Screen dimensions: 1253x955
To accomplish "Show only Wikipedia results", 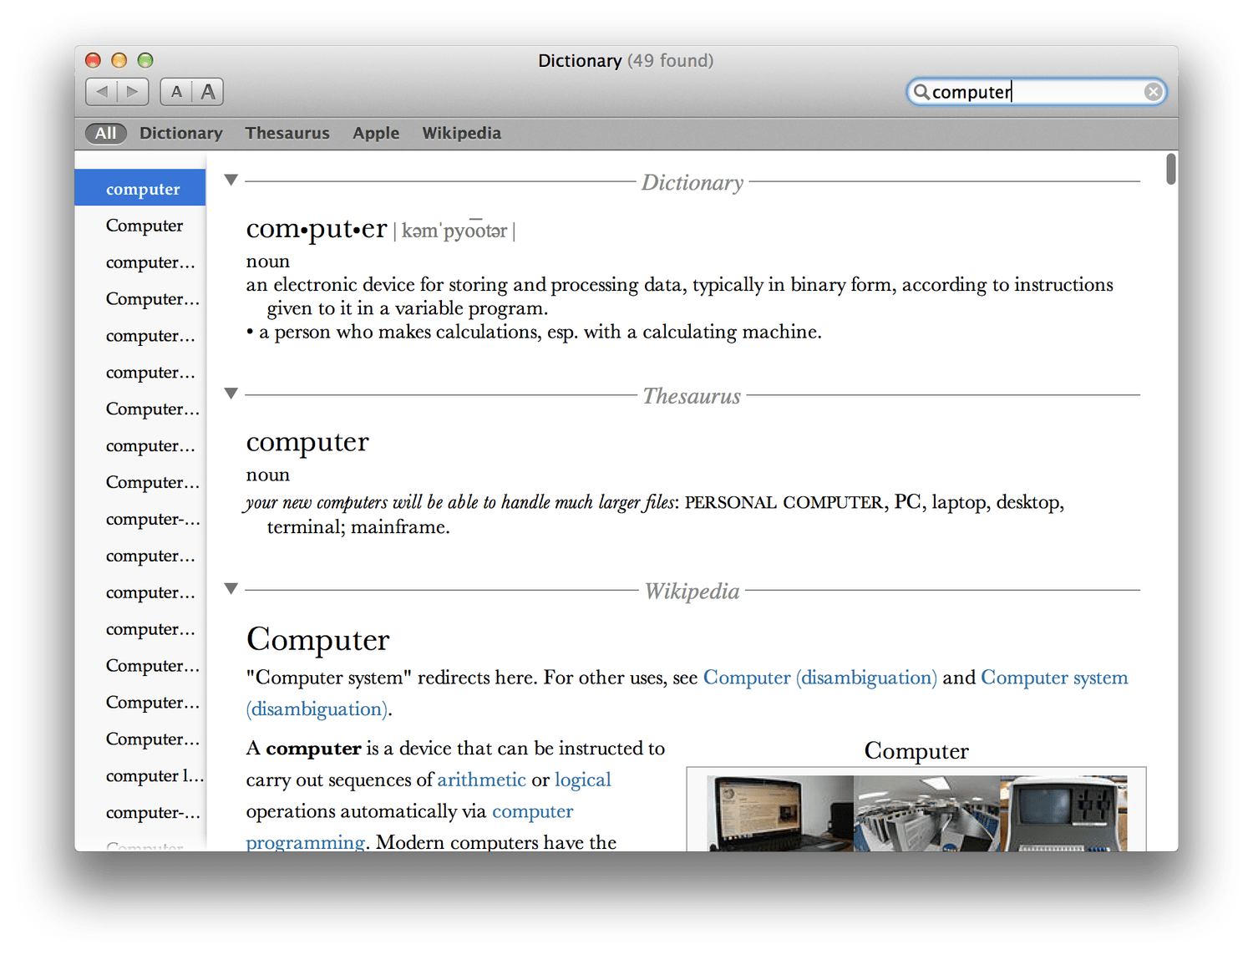I will pos(461,133).
